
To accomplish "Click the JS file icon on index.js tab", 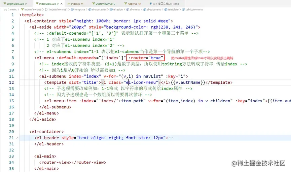I will coord(69,3).
